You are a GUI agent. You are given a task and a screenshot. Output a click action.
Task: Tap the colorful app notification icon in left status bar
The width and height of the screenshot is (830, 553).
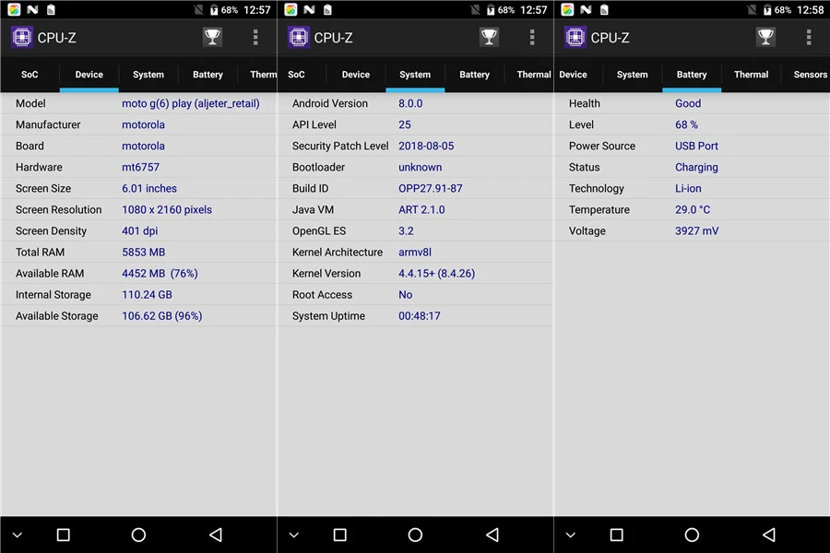point(14,9)
